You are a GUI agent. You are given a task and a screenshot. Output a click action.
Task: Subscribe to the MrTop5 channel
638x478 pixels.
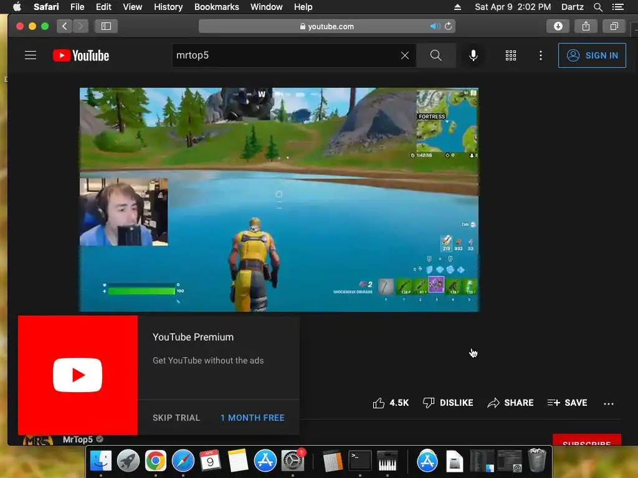click(x=586, y=441)
